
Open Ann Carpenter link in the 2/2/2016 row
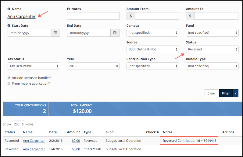pyautogui.click(x=34, y=141)
